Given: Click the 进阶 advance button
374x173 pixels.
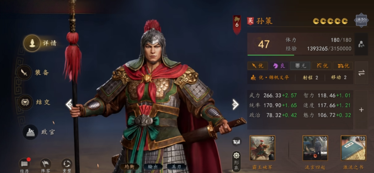Looking at the screenshot, I should (361, 20).
